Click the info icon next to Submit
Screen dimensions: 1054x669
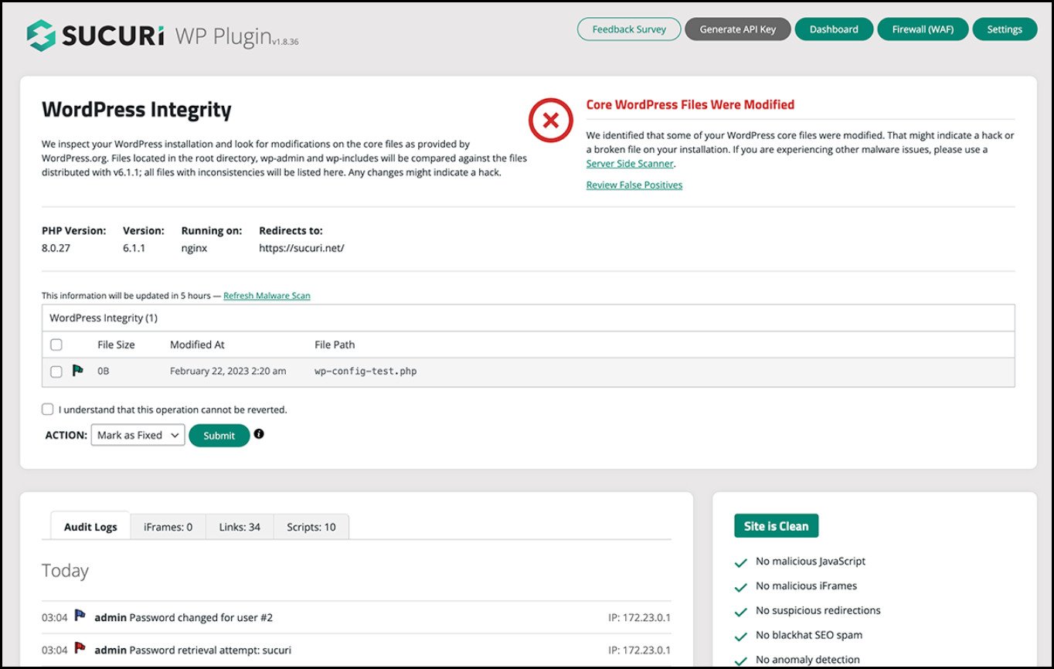(259, 434)
